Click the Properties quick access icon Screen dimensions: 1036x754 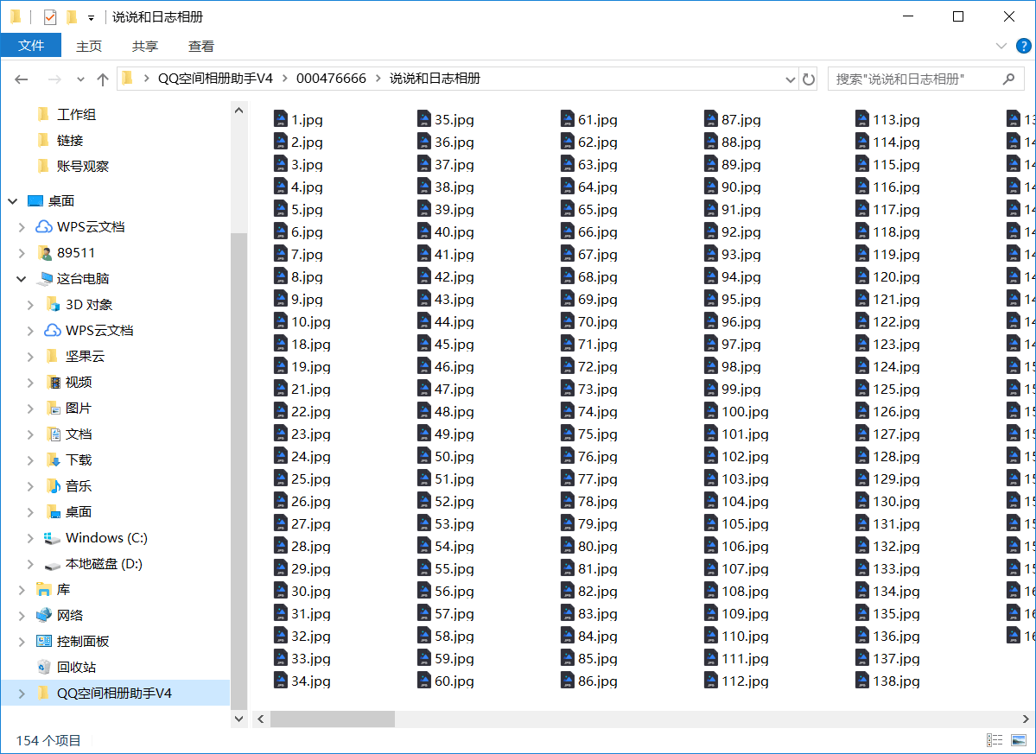coord(50,17)
